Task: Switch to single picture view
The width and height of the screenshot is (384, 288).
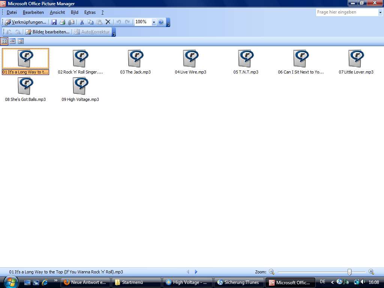Action: click(x=21, y=41)
